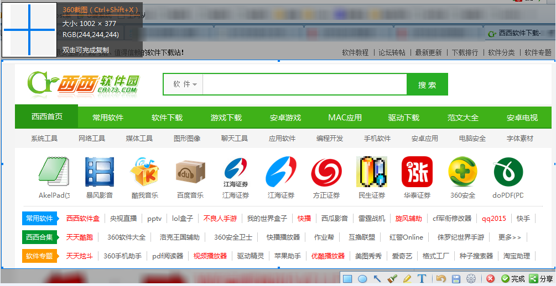The height and width of the screenshot is (286, 556).
Task: Click the 西西软件园 site logo
Action: click(84, 84)
